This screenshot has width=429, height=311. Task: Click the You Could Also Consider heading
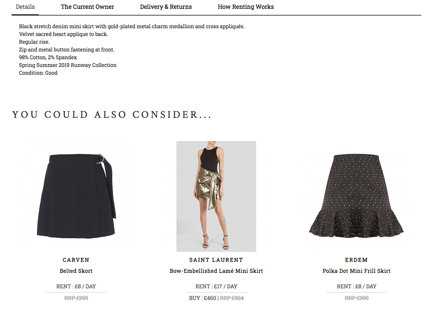click(x=112, y=115)
